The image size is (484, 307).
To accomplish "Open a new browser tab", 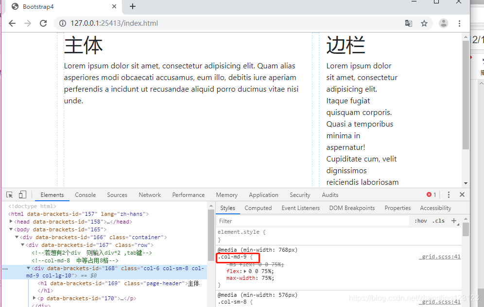I will pyautogui.click(x=133, y=6).
